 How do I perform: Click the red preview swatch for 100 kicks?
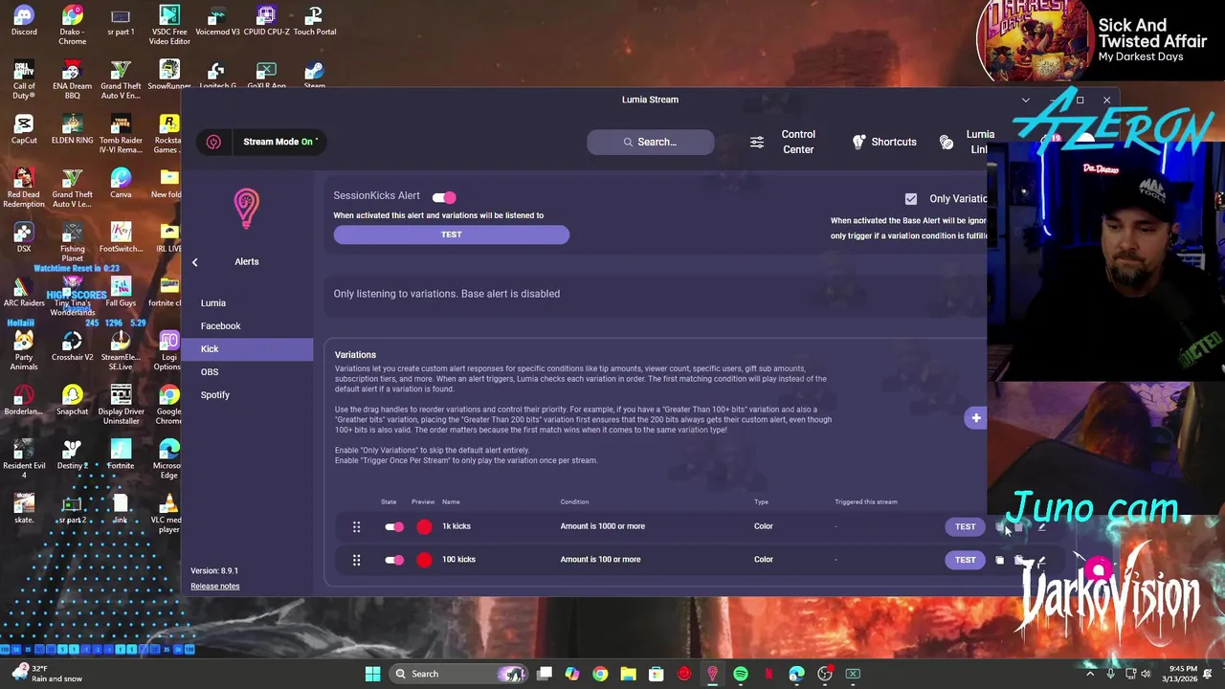tap(424, 560)
